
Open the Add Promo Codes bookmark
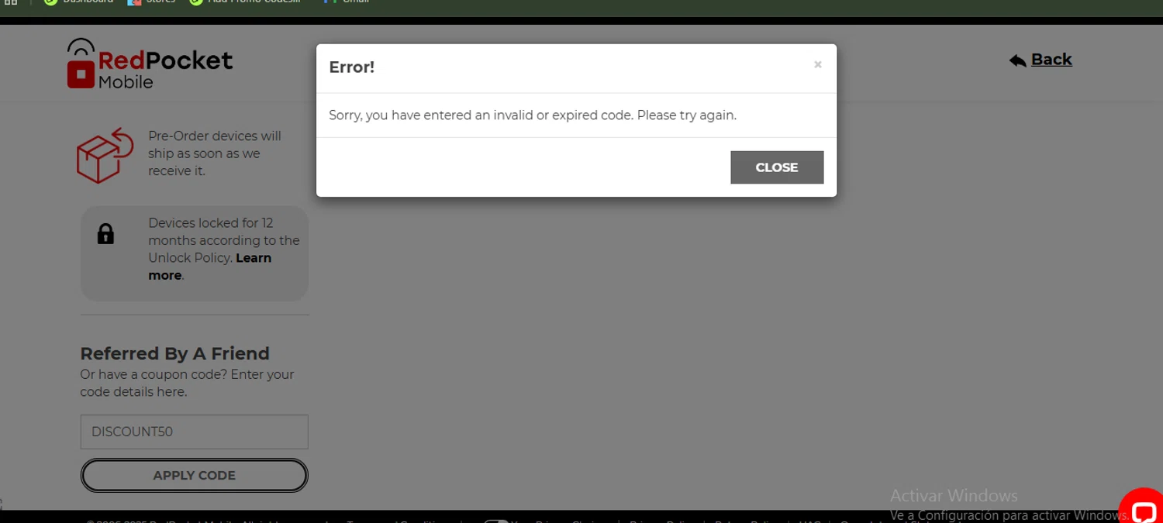pos(245,2)
